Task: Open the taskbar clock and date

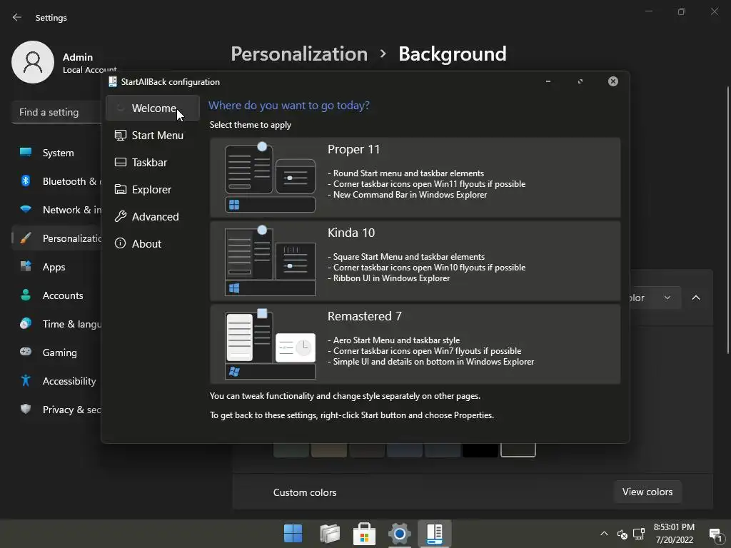Action: click(x=674, y=534)
